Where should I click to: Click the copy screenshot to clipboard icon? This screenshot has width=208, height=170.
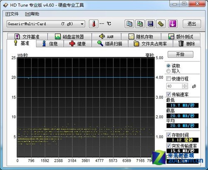coord(140,24)
